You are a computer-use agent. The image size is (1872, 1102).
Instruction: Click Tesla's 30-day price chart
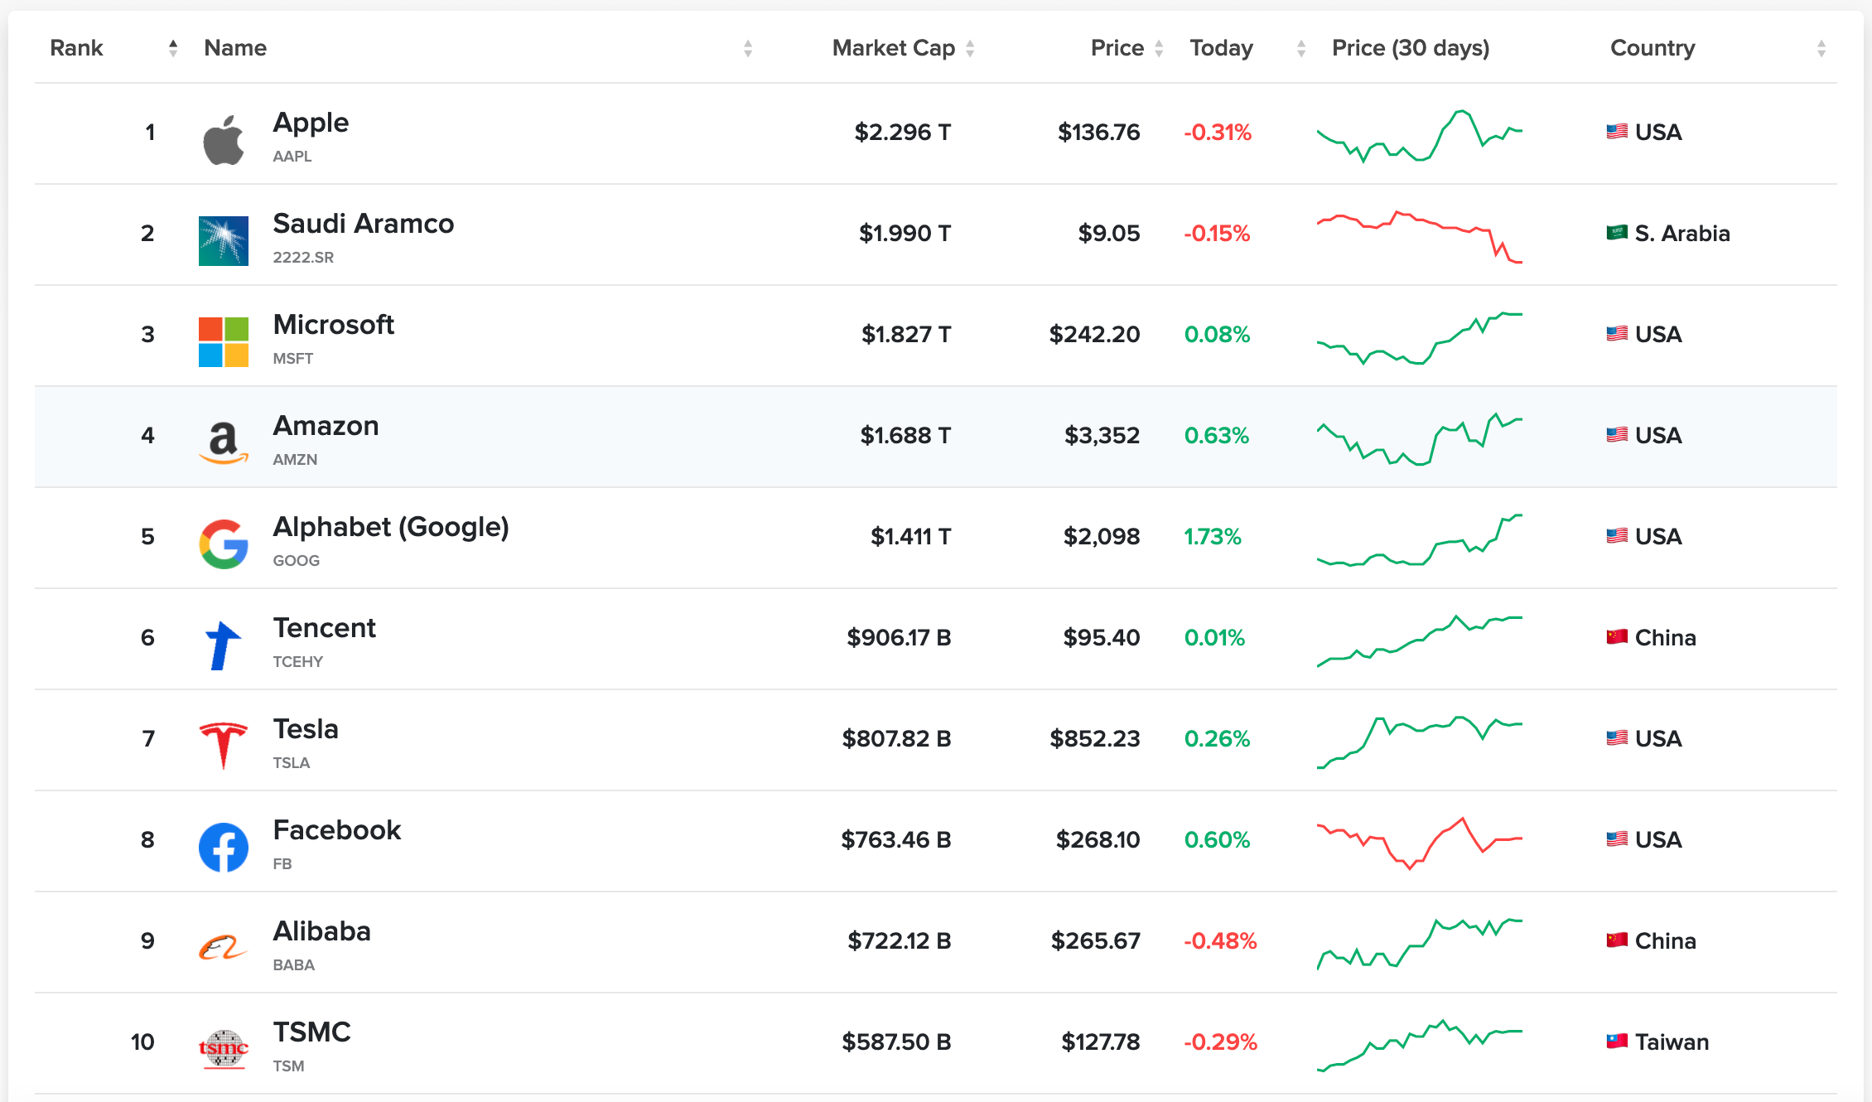1420,740
